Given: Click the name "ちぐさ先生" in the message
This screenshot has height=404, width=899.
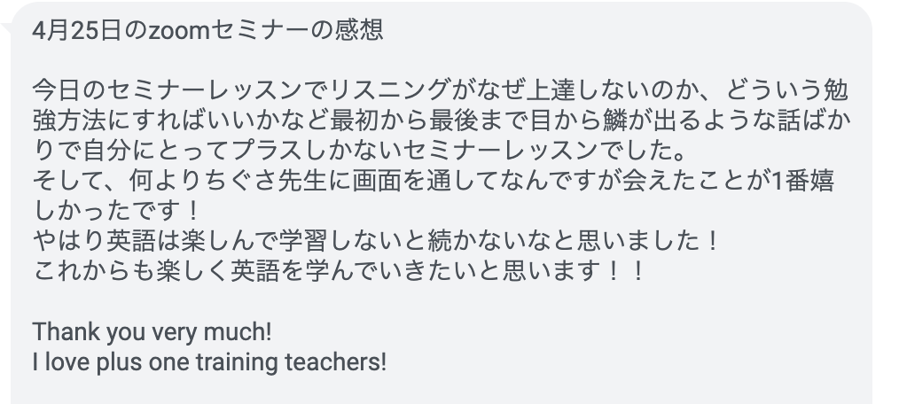Looking at the screenshot, I should pos(265,181).
